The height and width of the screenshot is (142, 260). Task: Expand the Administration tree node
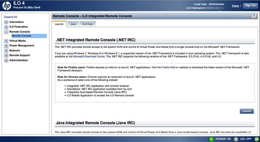(6, 60)
